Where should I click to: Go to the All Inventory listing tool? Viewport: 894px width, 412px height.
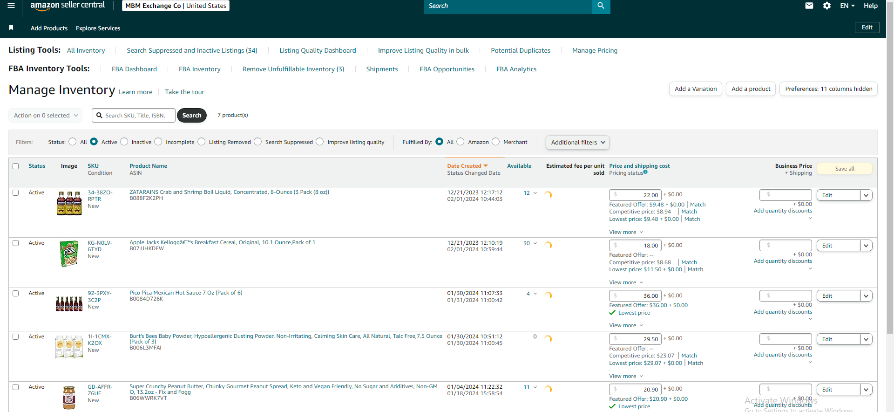click(x=86, y=50)
